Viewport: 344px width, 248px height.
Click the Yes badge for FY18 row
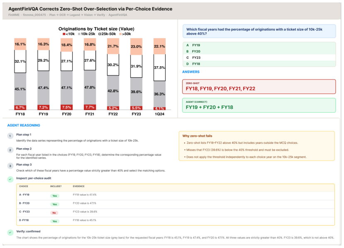click(x=55, y=222)
